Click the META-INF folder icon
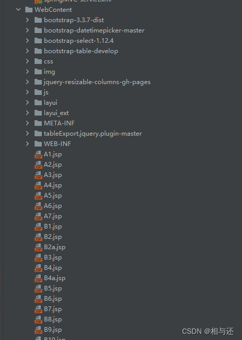The height and width of the screenshot is (340, 242). pyautogui.click(x=38, y=123)
